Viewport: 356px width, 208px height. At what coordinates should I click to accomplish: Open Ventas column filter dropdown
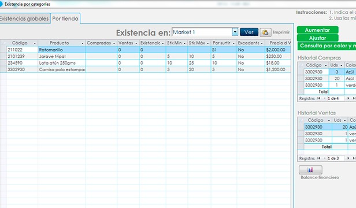(136, 43)
